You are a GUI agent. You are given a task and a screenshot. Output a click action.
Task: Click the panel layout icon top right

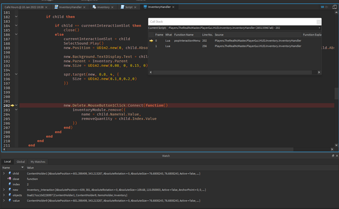(x=335, y=7)
